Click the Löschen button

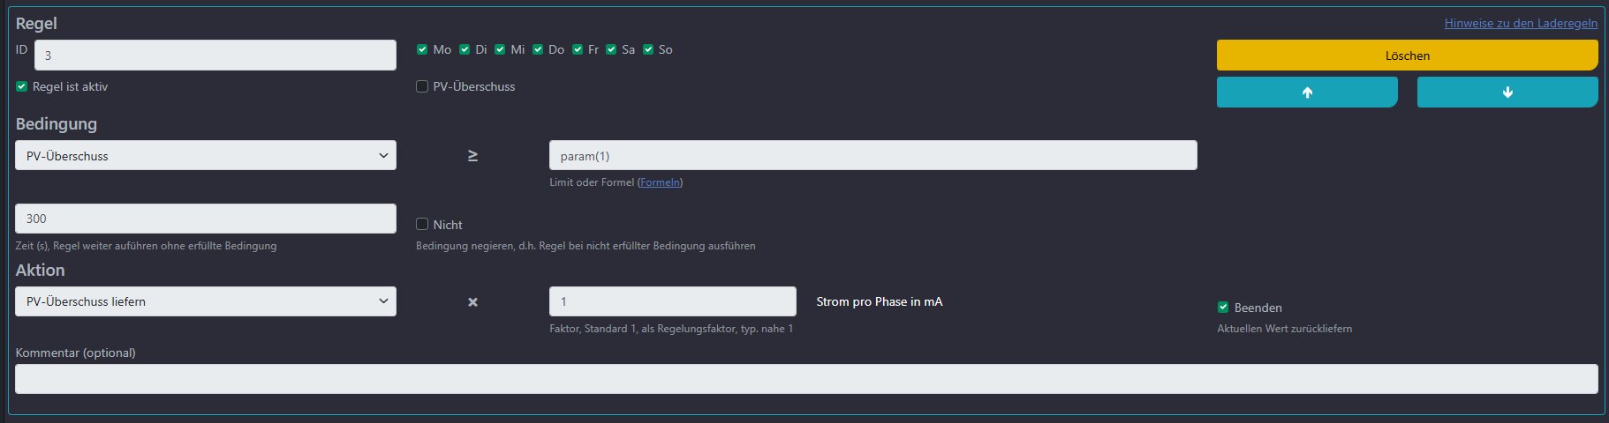[x=1407, y=56]
